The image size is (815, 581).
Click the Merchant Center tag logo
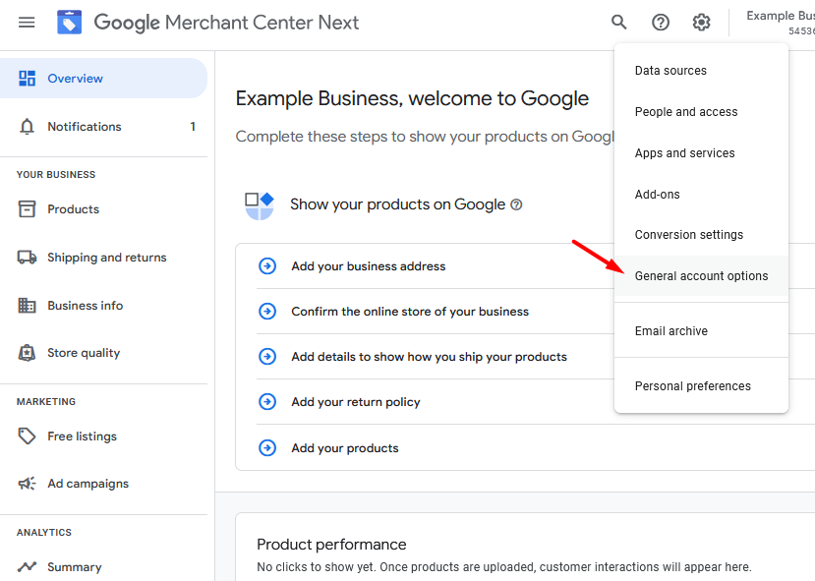69,23
